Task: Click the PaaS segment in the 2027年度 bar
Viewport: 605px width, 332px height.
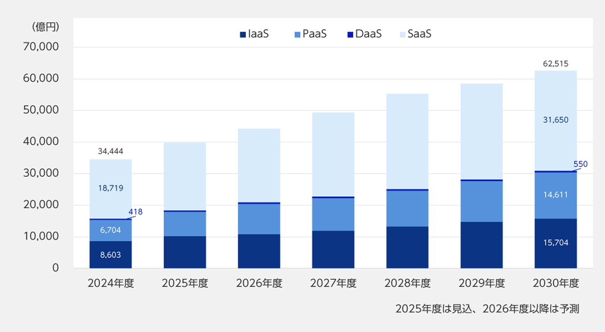Action: tap(333, 214)
